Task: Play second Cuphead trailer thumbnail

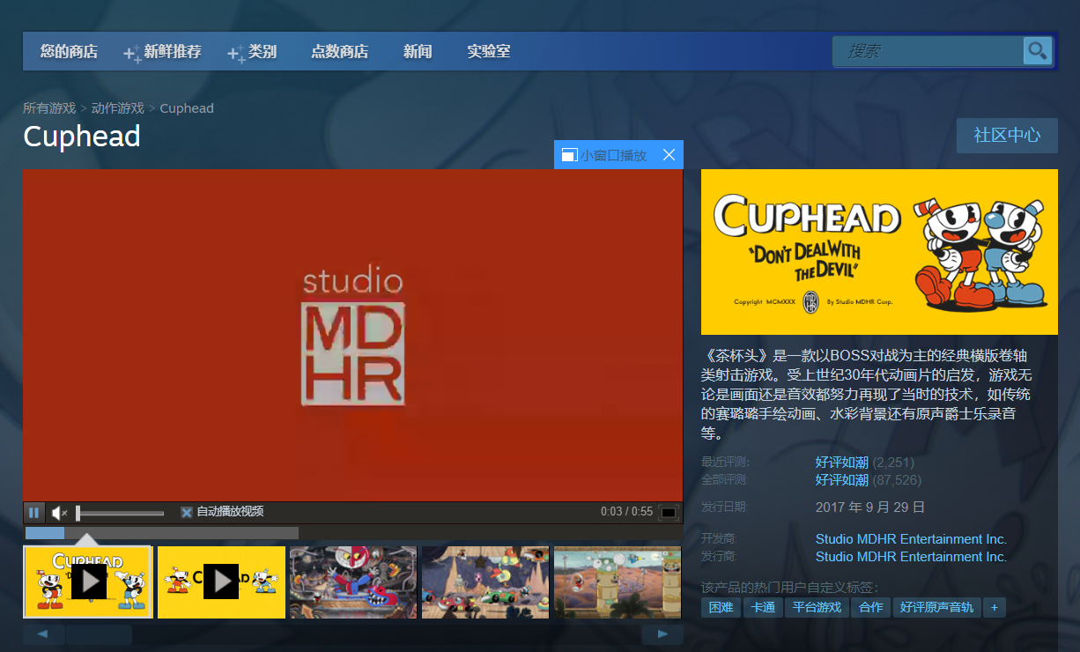Action: pyautogui.click(x=221, y=582)
